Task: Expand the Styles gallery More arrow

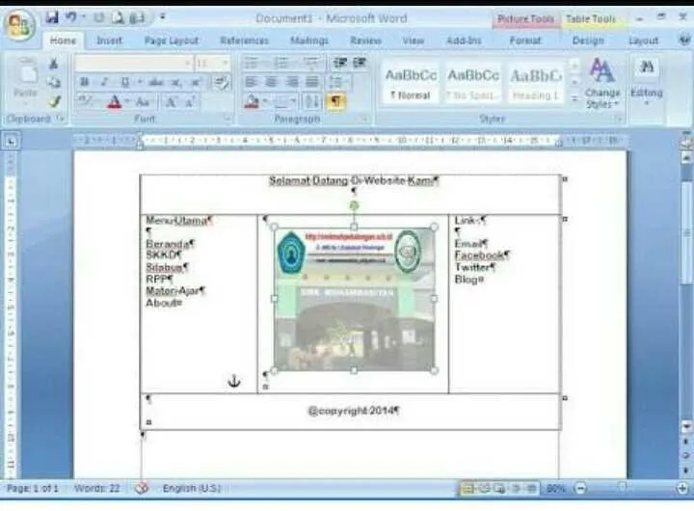Action: click(x=574, y=99)
